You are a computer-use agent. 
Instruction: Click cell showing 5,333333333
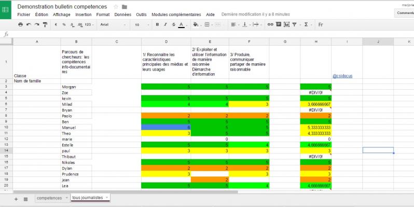pyautogui.click(x=316, y=127)
